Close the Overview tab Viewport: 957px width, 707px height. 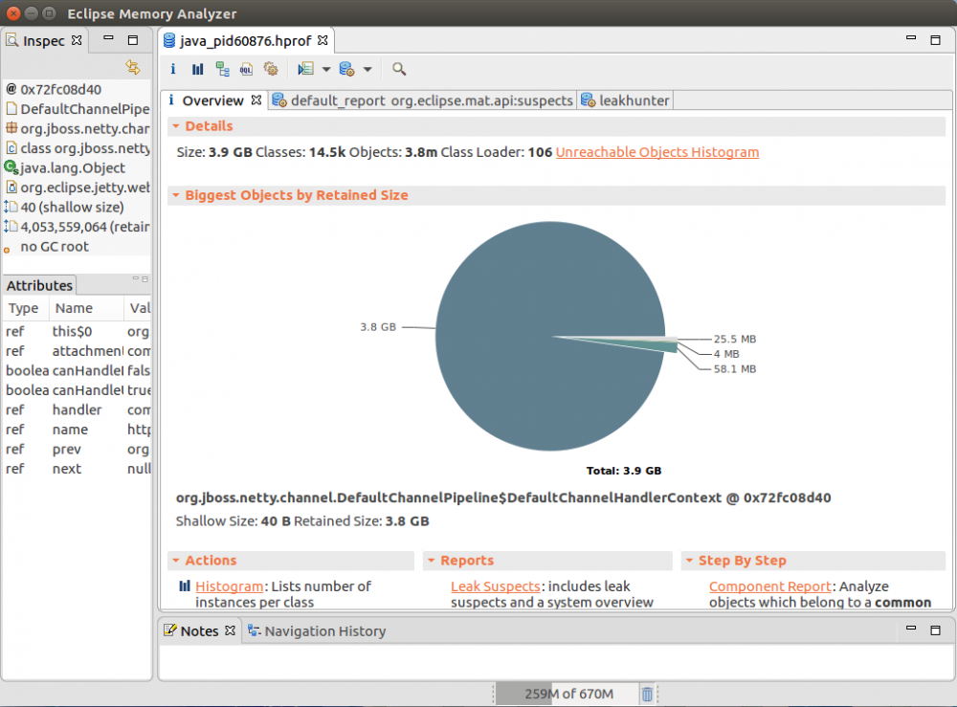256,100
